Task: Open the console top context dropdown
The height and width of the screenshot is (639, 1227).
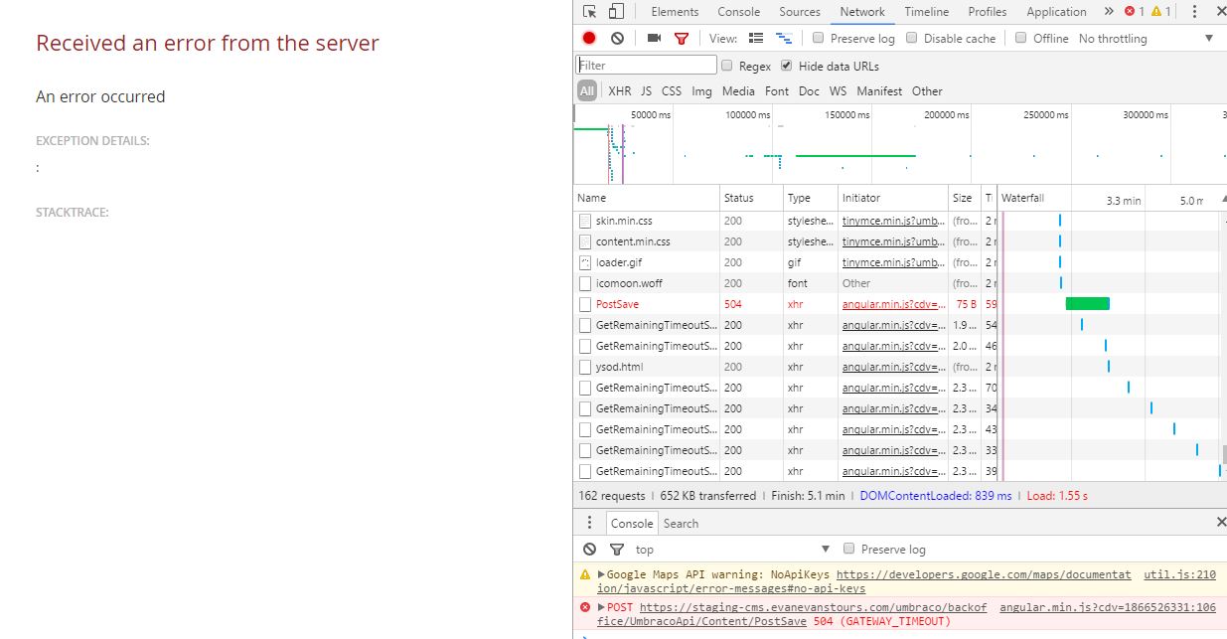Action: (731, 549)
